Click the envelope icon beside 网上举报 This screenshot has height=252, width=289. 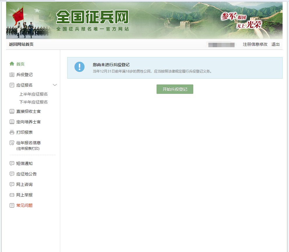pos(12,195)
